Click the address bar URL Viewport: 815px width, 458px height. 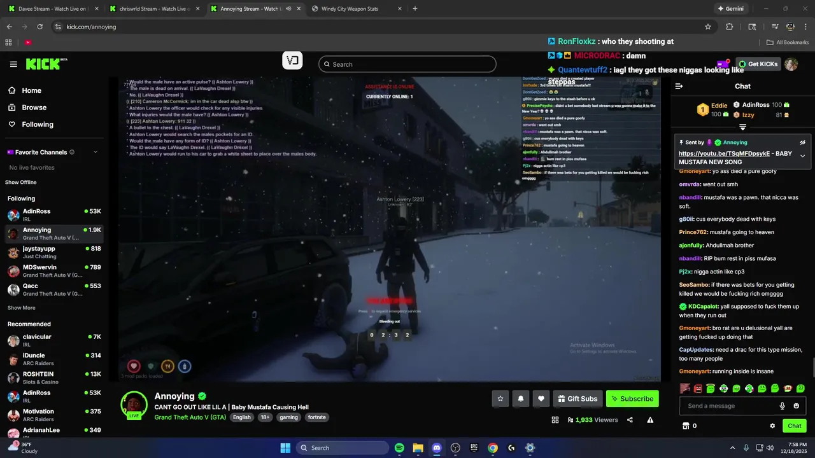[x=91, y=27]
